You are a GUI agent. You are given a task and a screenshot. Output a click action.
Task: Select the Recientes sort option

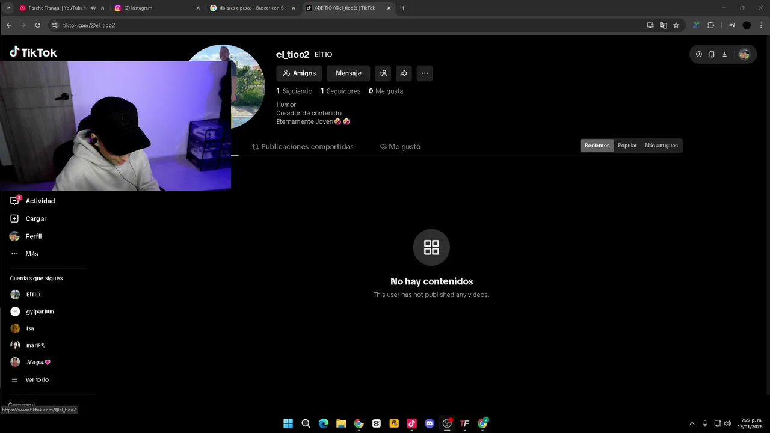[x=597, y=146]
